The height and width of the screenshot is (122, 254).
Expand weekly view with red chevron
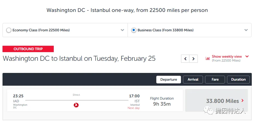[x=247, y=56]
